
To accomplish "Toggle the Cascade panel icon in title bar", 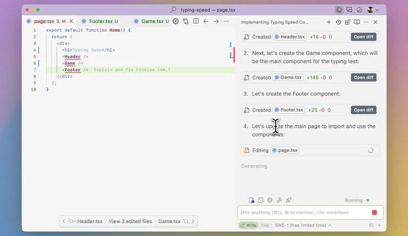I will [339, 10].
